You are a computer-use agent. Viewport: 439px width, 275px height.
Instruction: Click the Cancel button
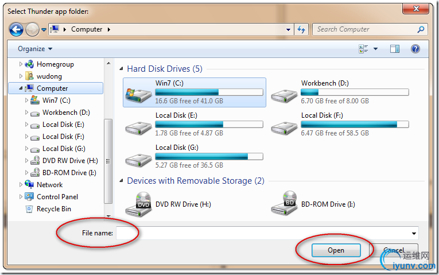coord(394,250)
